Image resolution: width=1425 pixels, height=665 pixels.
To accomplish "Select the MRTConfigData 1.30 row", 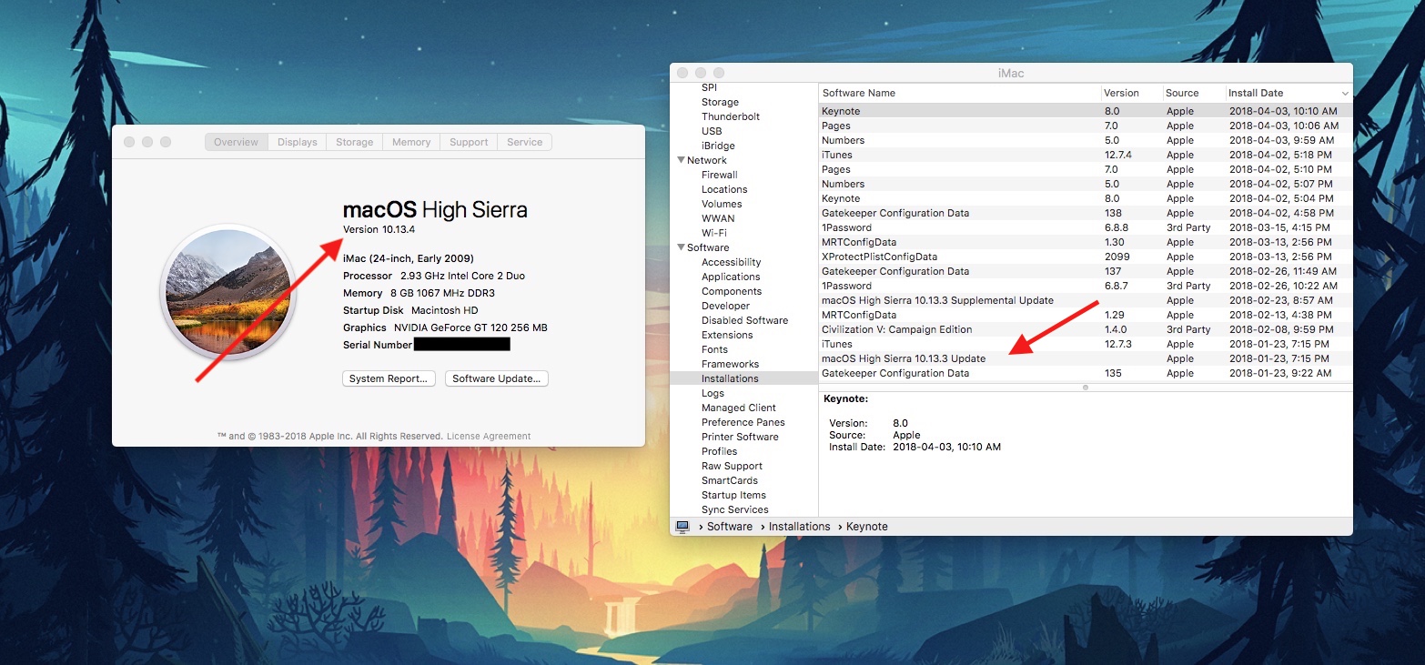I will pyautogui.click(x=1086, y=242).
